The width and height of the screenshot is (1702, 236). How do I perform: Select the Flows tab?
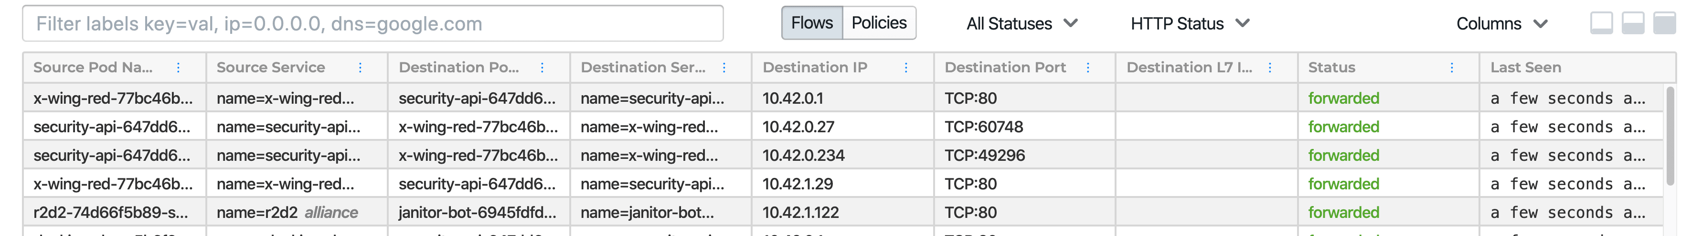(x=812, y=23)
